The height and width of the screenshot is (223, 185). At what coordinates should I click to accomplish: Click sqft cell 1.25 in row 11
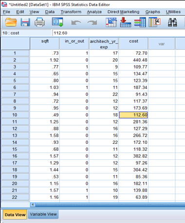(45, 121)
